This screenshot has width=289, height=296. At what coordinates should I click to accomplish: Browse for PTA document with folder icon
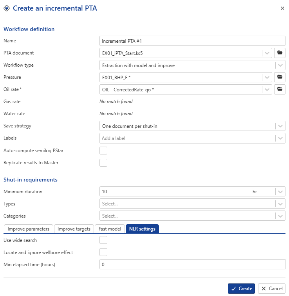coord(280,53)
